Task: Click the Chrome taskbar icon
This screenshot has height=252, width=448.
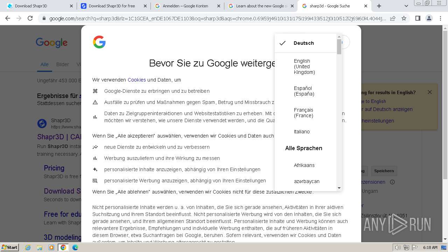Action: tap(63, 247)
